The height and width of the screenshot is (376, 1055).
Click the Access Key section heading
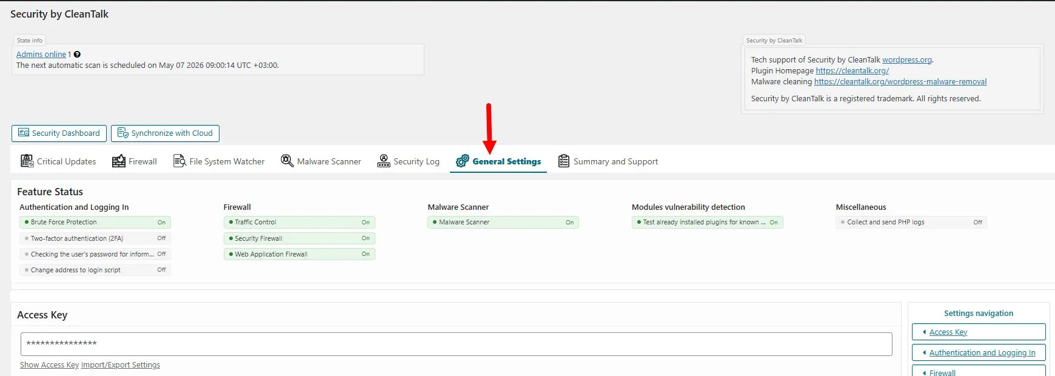pyautogui.click(x=42, y=315)
